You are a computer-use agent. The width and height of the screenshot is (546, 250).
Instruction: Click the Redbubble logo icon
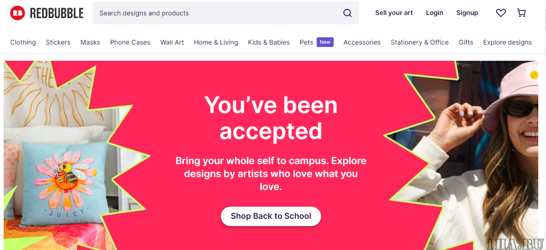pyautogui.click(x=17, y=13)
